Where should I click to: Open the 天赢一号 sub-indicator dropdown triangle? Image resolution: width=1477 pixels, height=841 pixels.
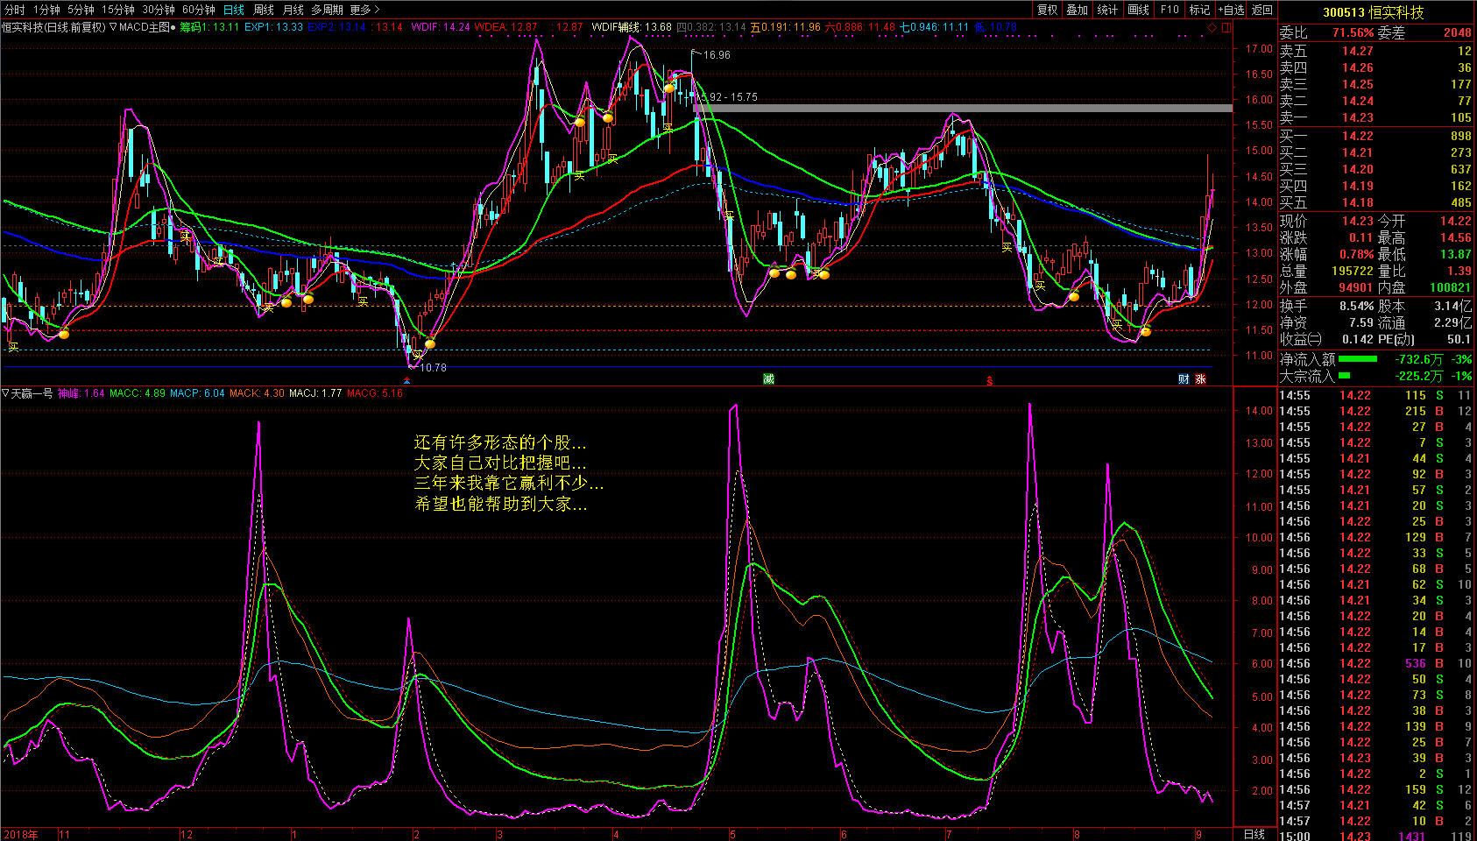tap(5, 393)
